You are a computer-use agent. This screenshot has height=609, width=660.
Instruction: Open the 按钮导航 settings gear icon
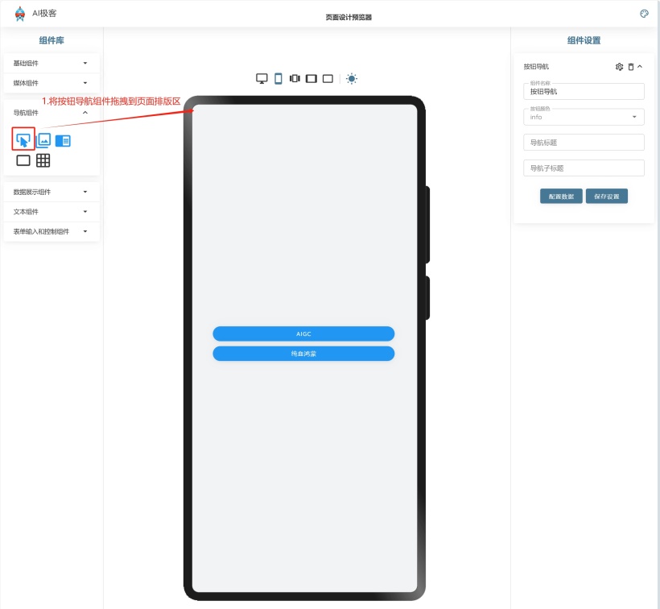coord(619,67)
